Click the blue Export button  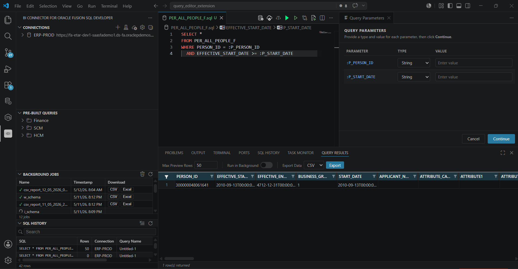pyautogui.click(x=335, y=165)
